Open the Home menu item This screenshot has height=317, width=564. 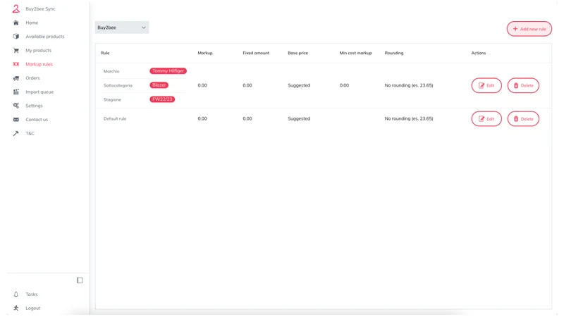coord(32,23)
